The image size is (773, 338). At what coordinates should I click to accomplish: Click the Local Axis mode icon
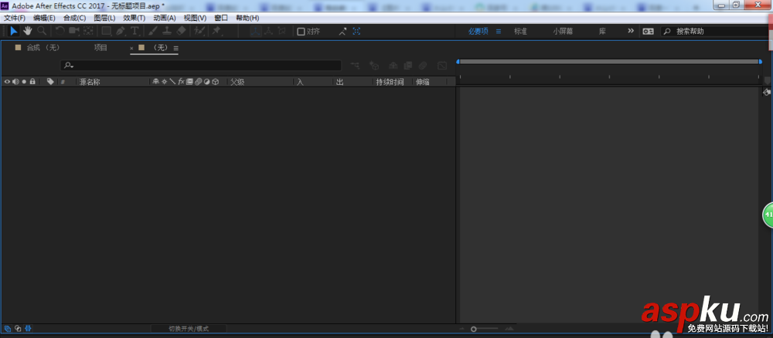tap(255, 31)
